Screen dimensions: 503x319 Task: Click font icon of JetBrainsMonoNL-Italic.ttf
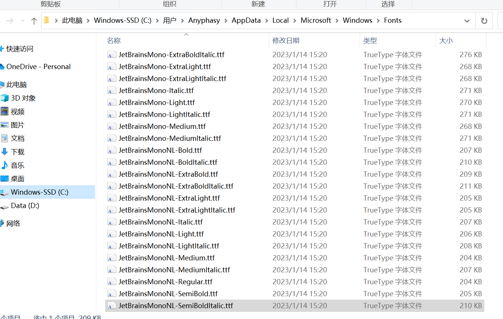coord(112,222)
